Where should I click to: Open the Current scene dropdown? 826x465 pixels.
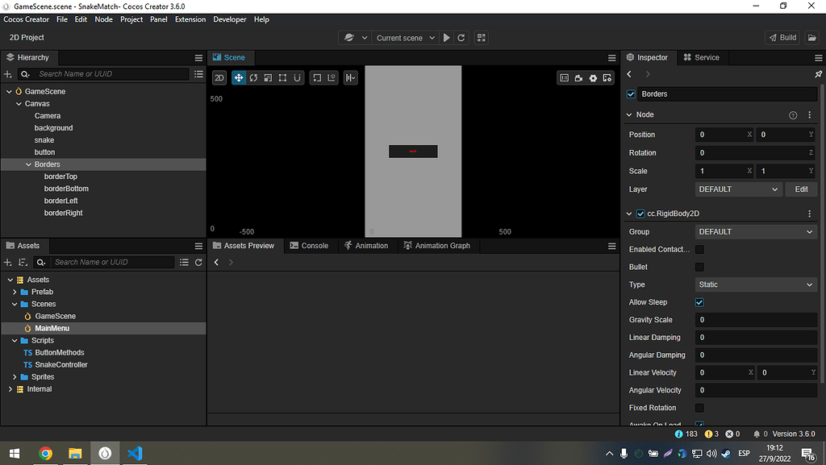click(x=405, y=38)
